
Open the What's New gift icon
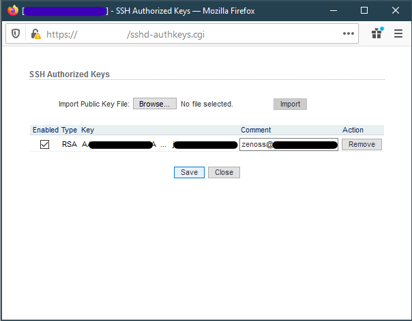(377, 33)
